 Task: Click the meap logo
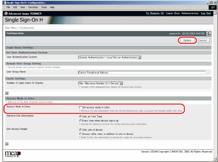(x=13, y=154)
